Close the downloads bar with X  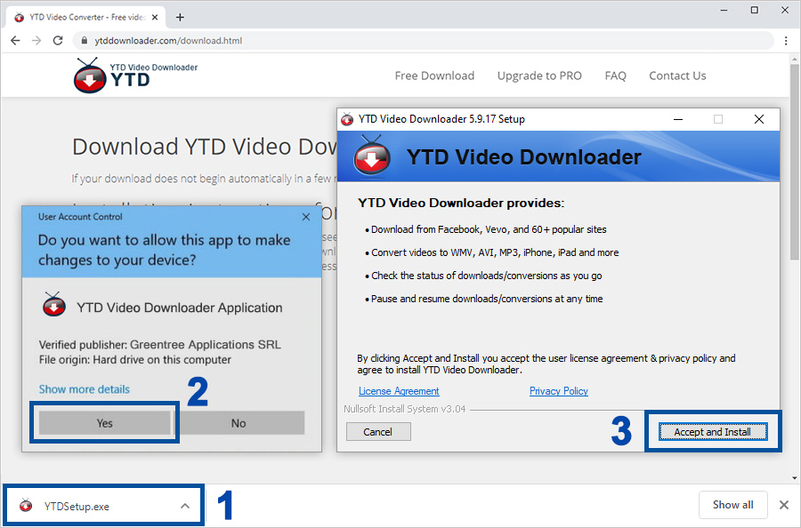click(784, 505)
